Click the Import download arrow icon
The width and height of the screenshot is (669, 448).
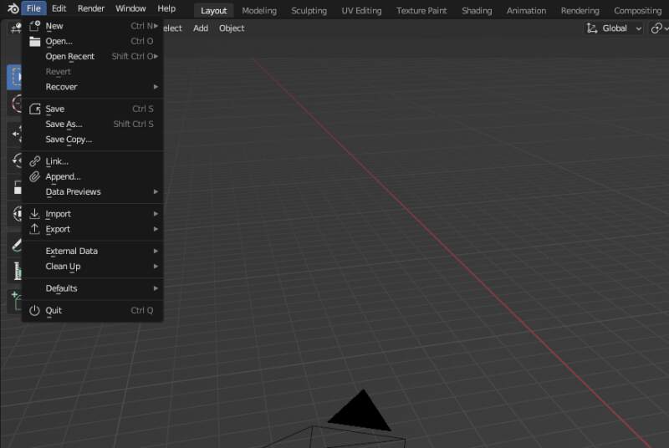coord(34,214)
